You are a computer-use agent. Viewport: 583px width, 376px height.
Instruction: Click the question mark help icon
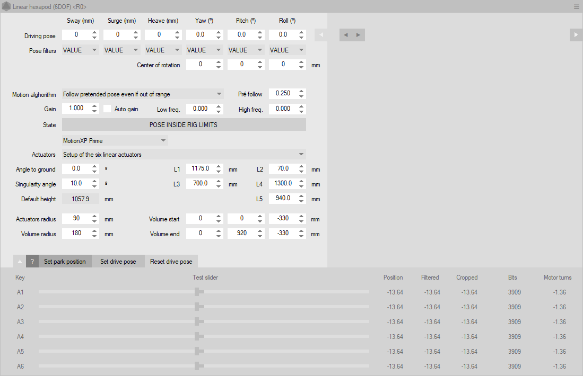(x=32, y=262)
